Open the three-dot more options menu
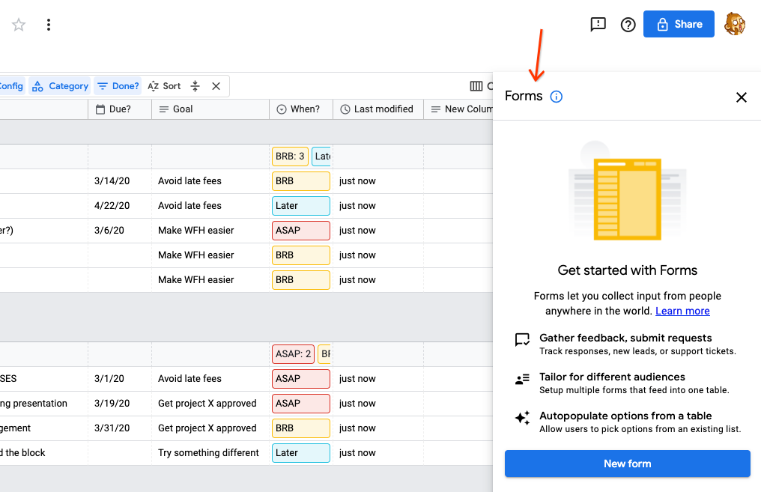Screen dimensions: 761x492 49,25
